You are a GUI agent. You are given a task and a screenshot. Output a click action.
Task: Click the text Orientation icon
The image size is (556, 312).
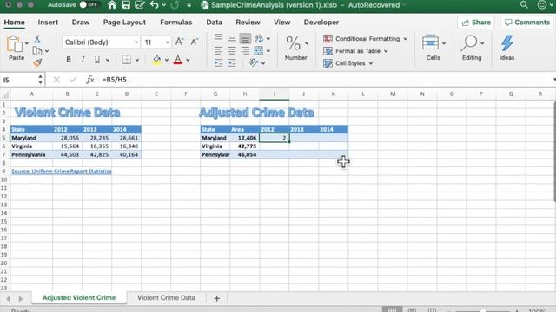(x=254, y=62)
